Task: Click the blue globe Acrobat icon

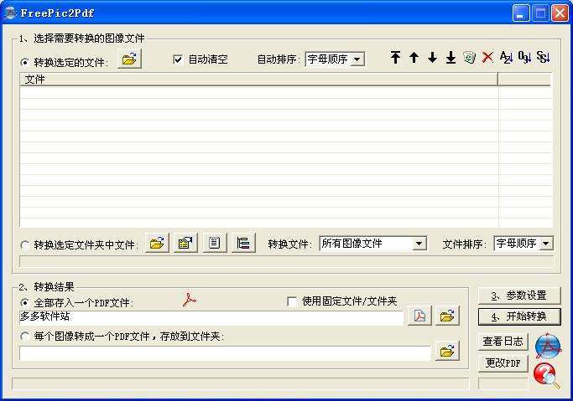Action: click(x=548, y=346)
